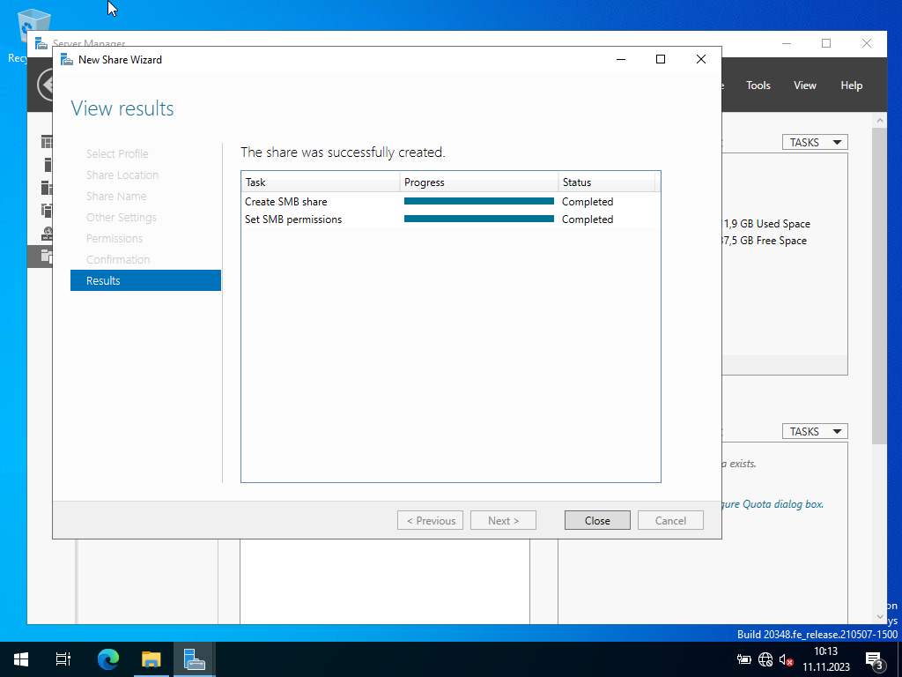The width and height of the screenshot is (902, 677).
Task: Open Task View from the taskbar
Action: 63,658
